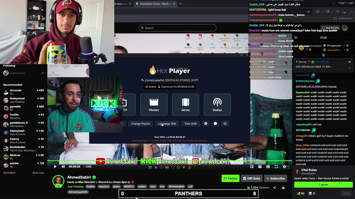Select the Arabic tag

[x=90, y=187]
